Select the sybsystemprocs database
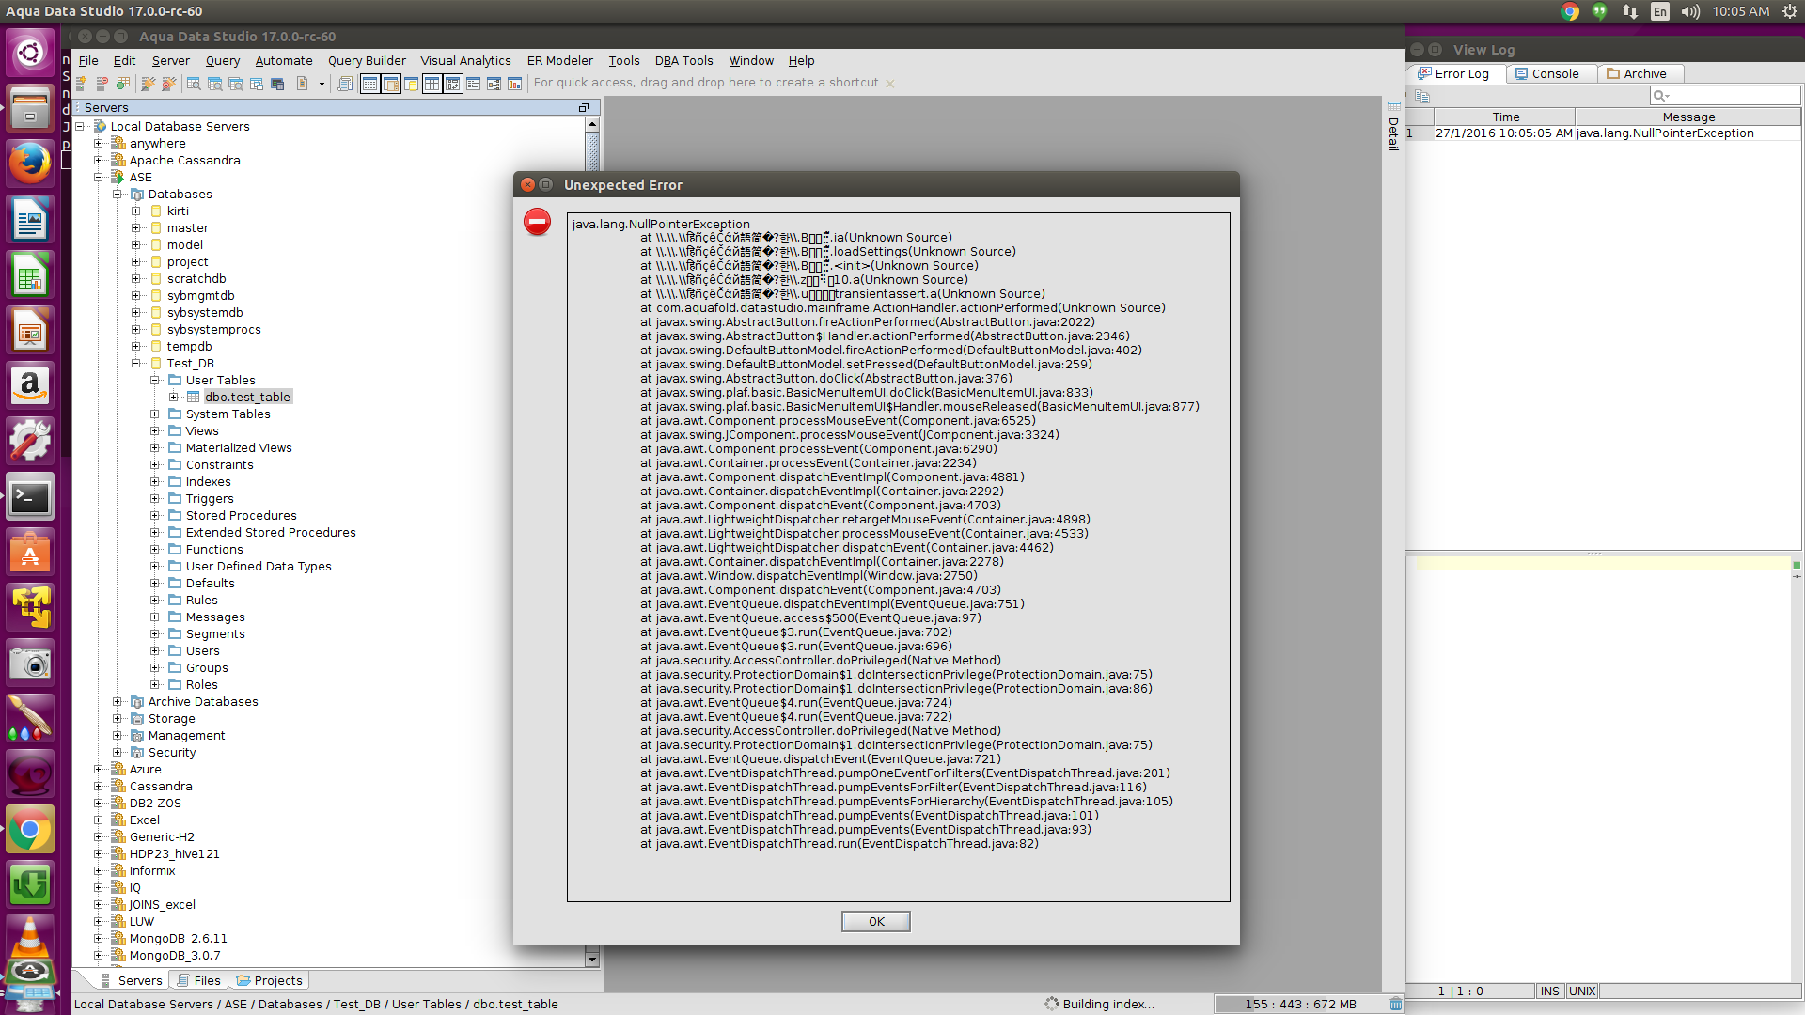 pyautogui.click(x=214, y=329)
